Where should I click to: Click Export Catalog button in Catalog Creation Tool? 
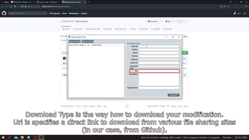88,42
